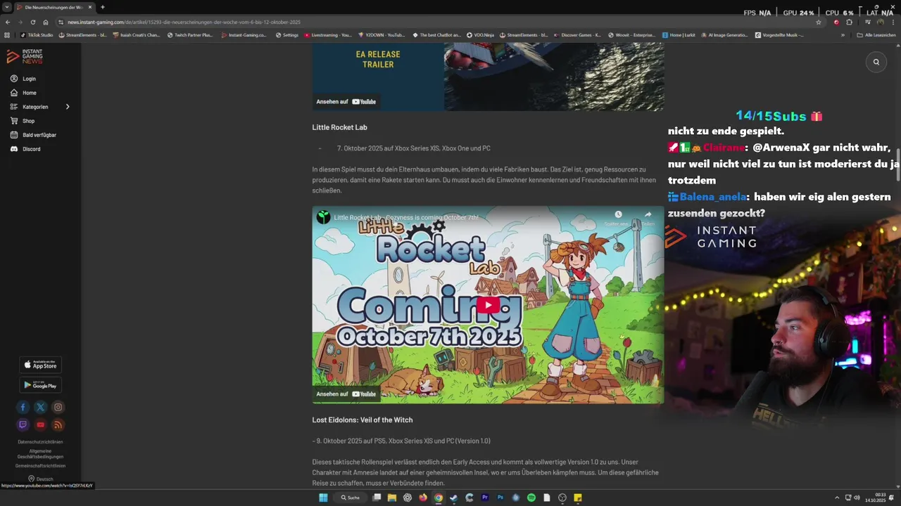This screenshot has height=506, width=901.
Task: Click the Windows taskbar Suche box
Action: pos(351,498)
